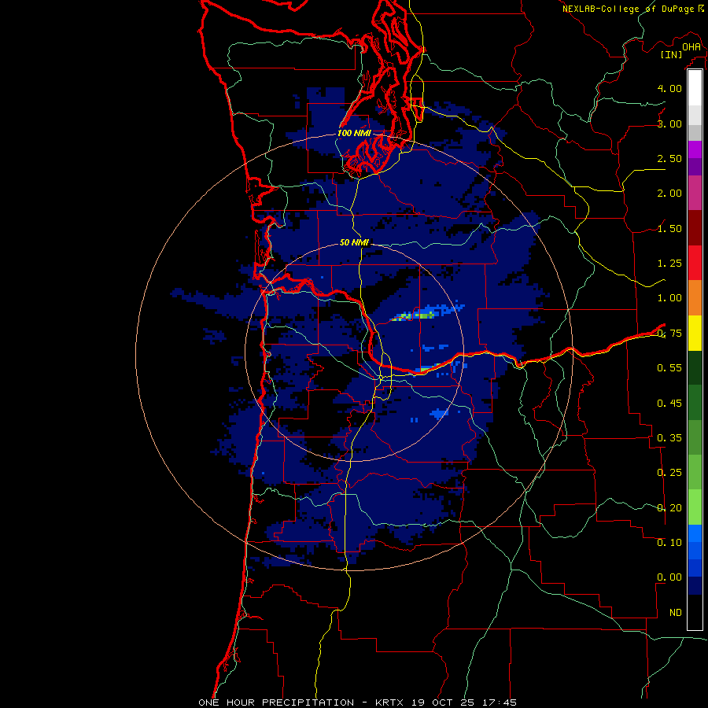Image resolution: width=708 pixels, height=708 pixels.
Task: Click the 0.10 legend value
Action: click(x=669, y=543)
